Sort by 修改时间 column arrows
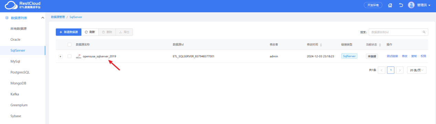The width and height of the screenshot is (436, 124). pos(321,45)
